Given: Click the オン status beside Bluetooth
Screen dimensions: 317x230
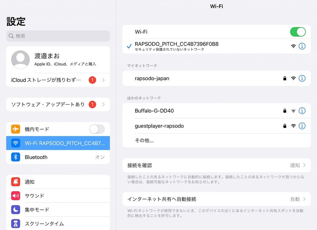Looking at the screenshot, I should [100, 157].
